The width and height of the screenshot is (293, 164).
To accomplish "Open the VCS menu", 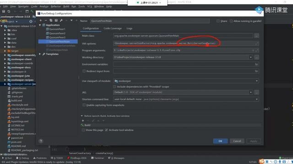I will click(x=90, y=6).
